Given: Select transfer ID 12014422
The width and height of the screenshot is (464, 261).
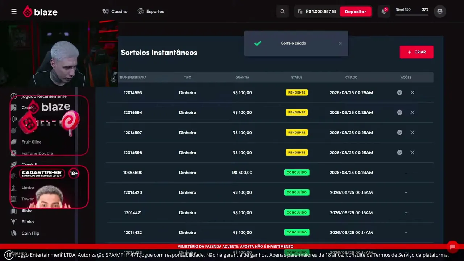Looking at the screenshot, I should coord(133,232).
